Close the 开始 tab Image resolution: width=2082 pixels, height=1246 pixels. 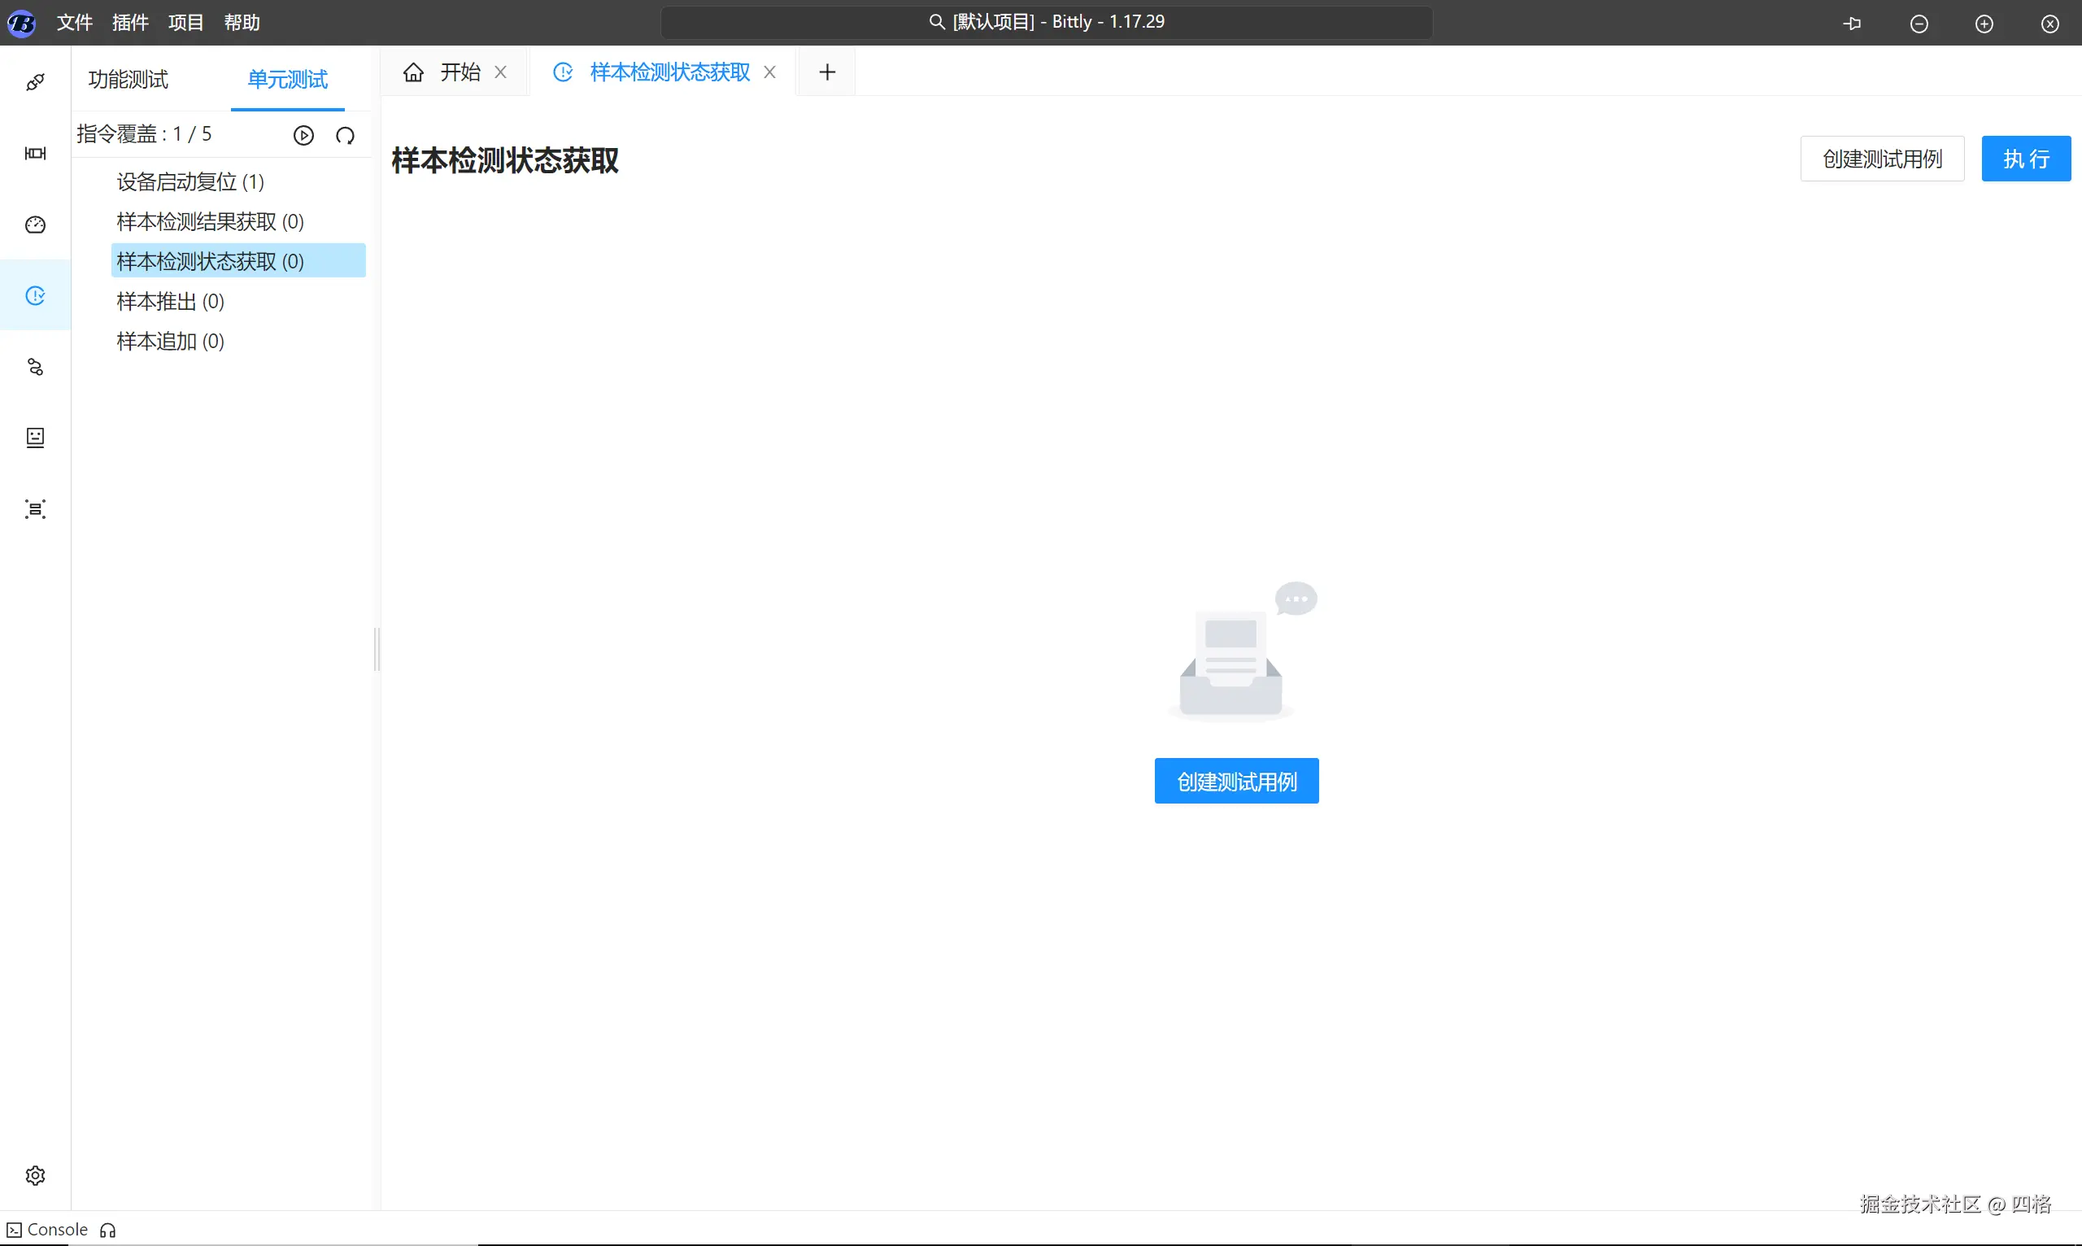(x=500, y=72)
